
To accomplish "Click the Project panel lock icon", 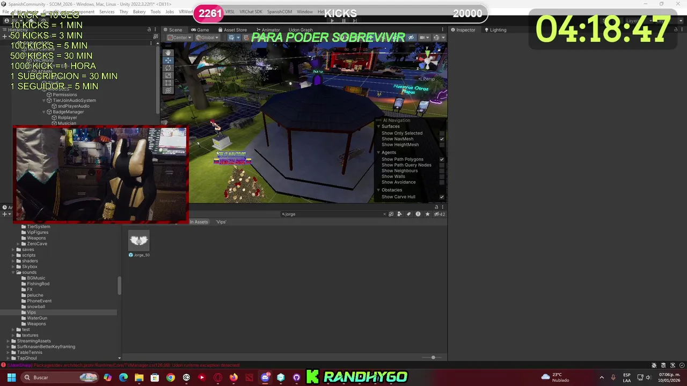I will click(x=436, y=207).
